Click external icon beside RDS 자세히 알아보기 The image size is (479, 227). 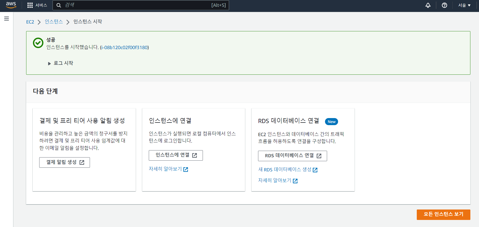295,181
